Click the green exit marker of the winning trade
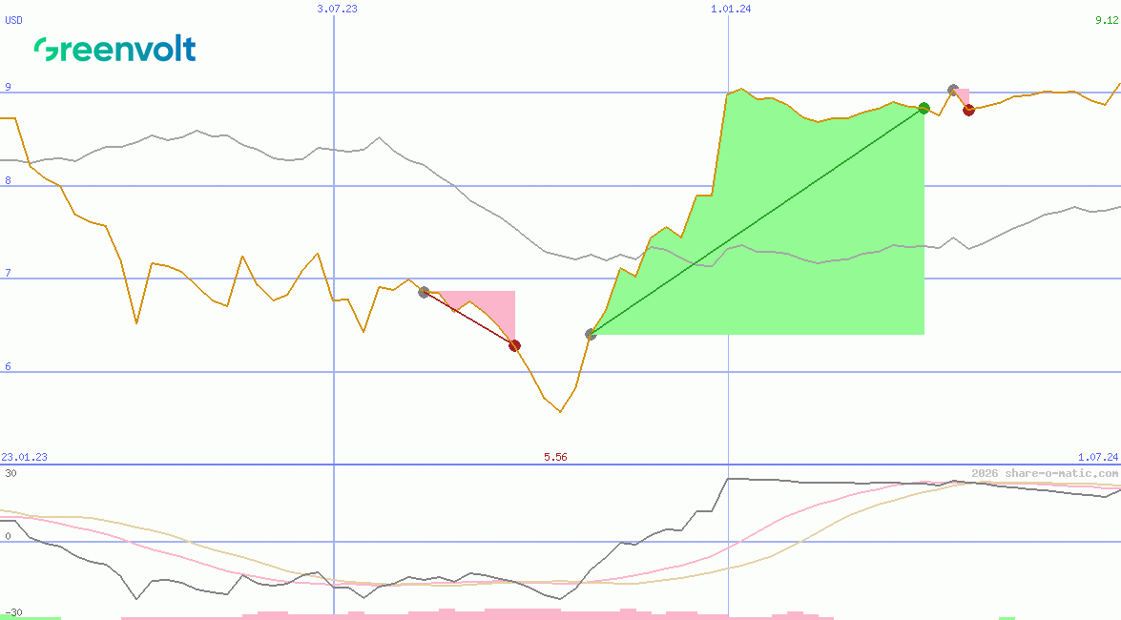This screenshot has height=620, width=1121. point(924,109)
